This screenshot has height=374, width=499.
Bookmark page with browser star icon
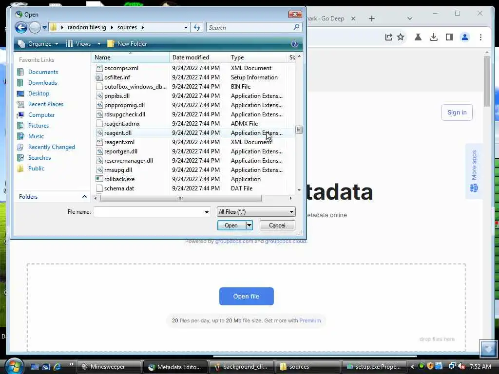(x=401, y=37)
